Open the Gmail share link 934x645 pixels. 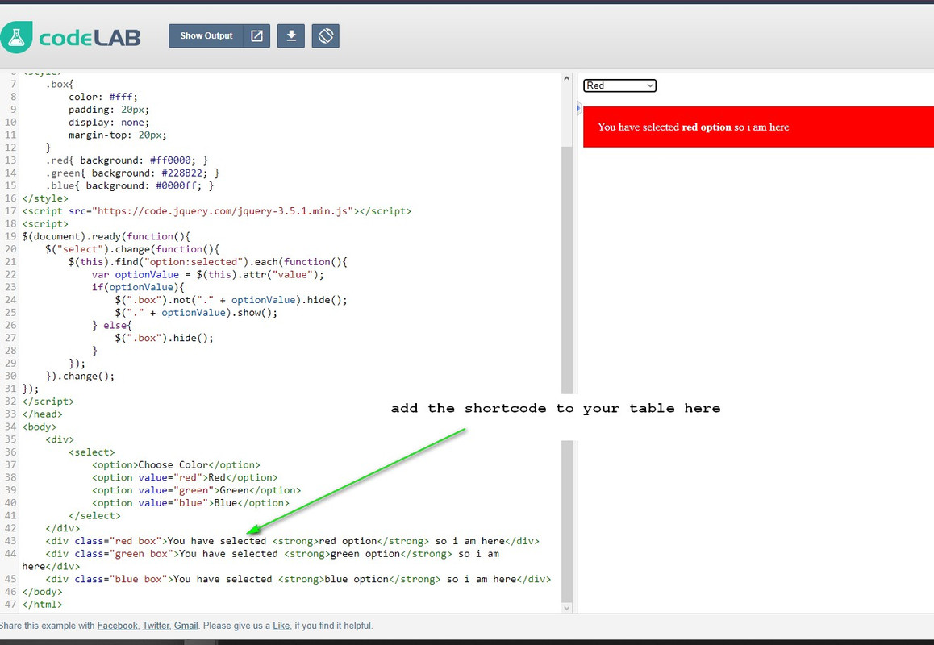(186, 626)
